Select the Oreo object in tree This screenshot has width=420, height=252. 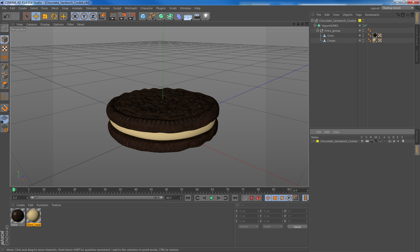tap(330, 36)
